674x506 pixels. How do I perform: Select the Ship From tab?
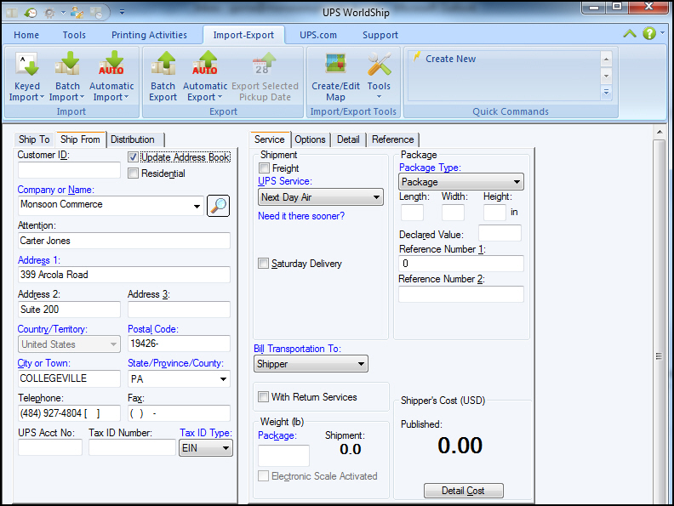tap(80, 139)
